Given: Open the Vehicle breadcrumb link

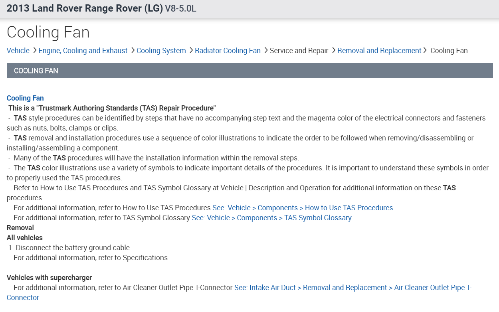Looking at the screenshot, I should pos(18,51).
